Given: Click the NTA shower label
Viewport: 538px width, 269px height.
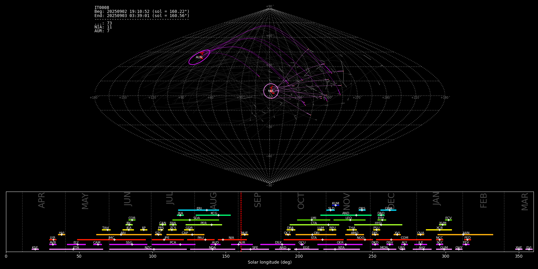Looking at the screenshot, I should [341, 248].
